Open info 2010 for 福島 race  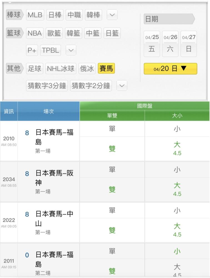[x=9, y=141]
